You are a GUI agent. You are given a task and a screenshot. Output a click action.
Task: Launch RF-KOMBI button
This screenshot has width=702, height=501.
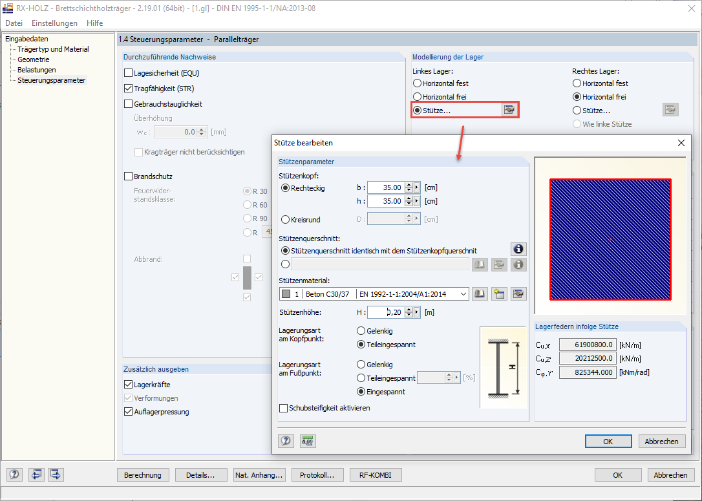click(375, 475)
